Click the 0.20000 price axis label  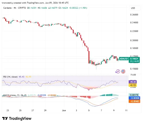134,40
